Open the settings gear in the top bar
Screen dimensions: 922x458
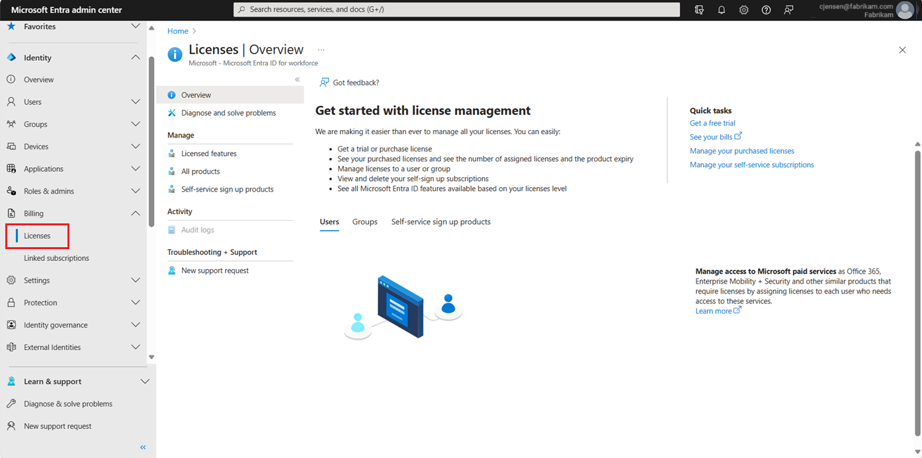(744, 10)
